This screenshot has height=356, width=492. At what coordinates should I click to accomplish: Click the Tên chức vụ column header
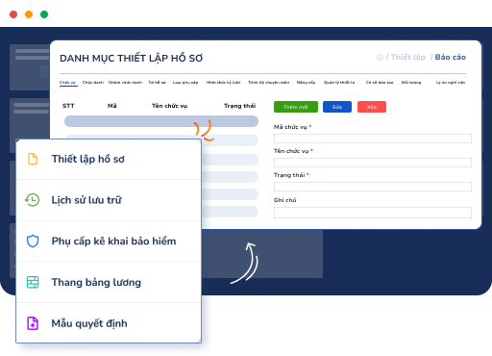169,106
